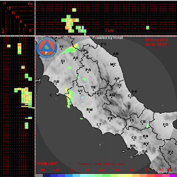Click the 0 value on the dBZ scale
Screen dimensions: 177x177
pos(72,170)
